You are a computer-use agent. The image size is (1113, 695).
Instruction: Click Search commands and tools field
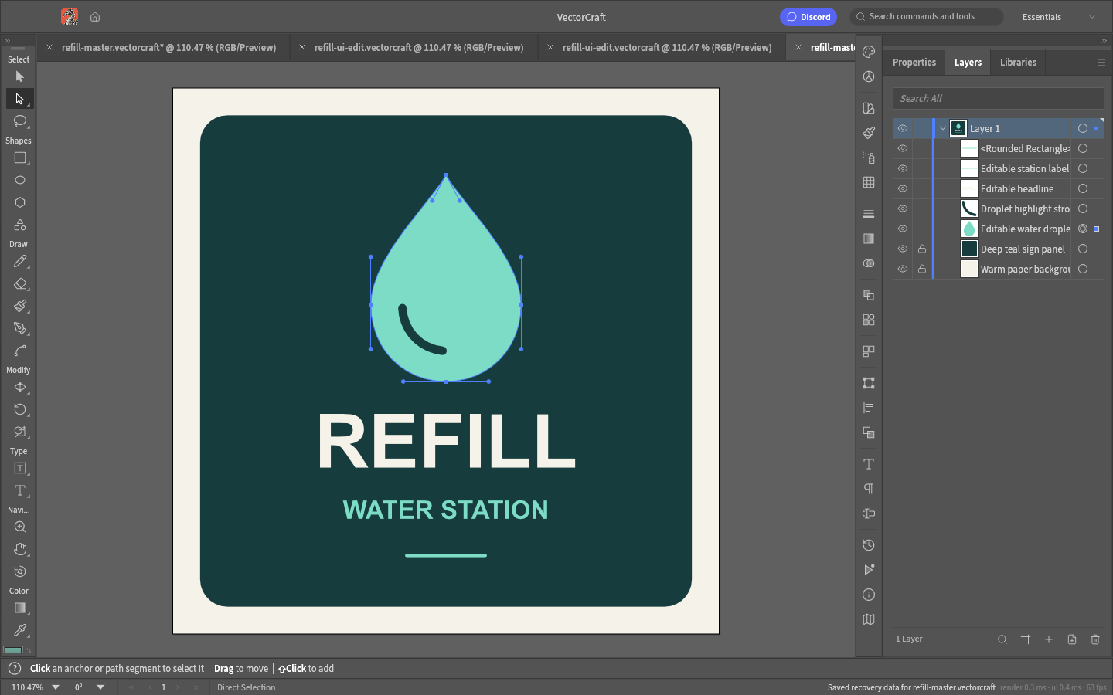point(926,17)
